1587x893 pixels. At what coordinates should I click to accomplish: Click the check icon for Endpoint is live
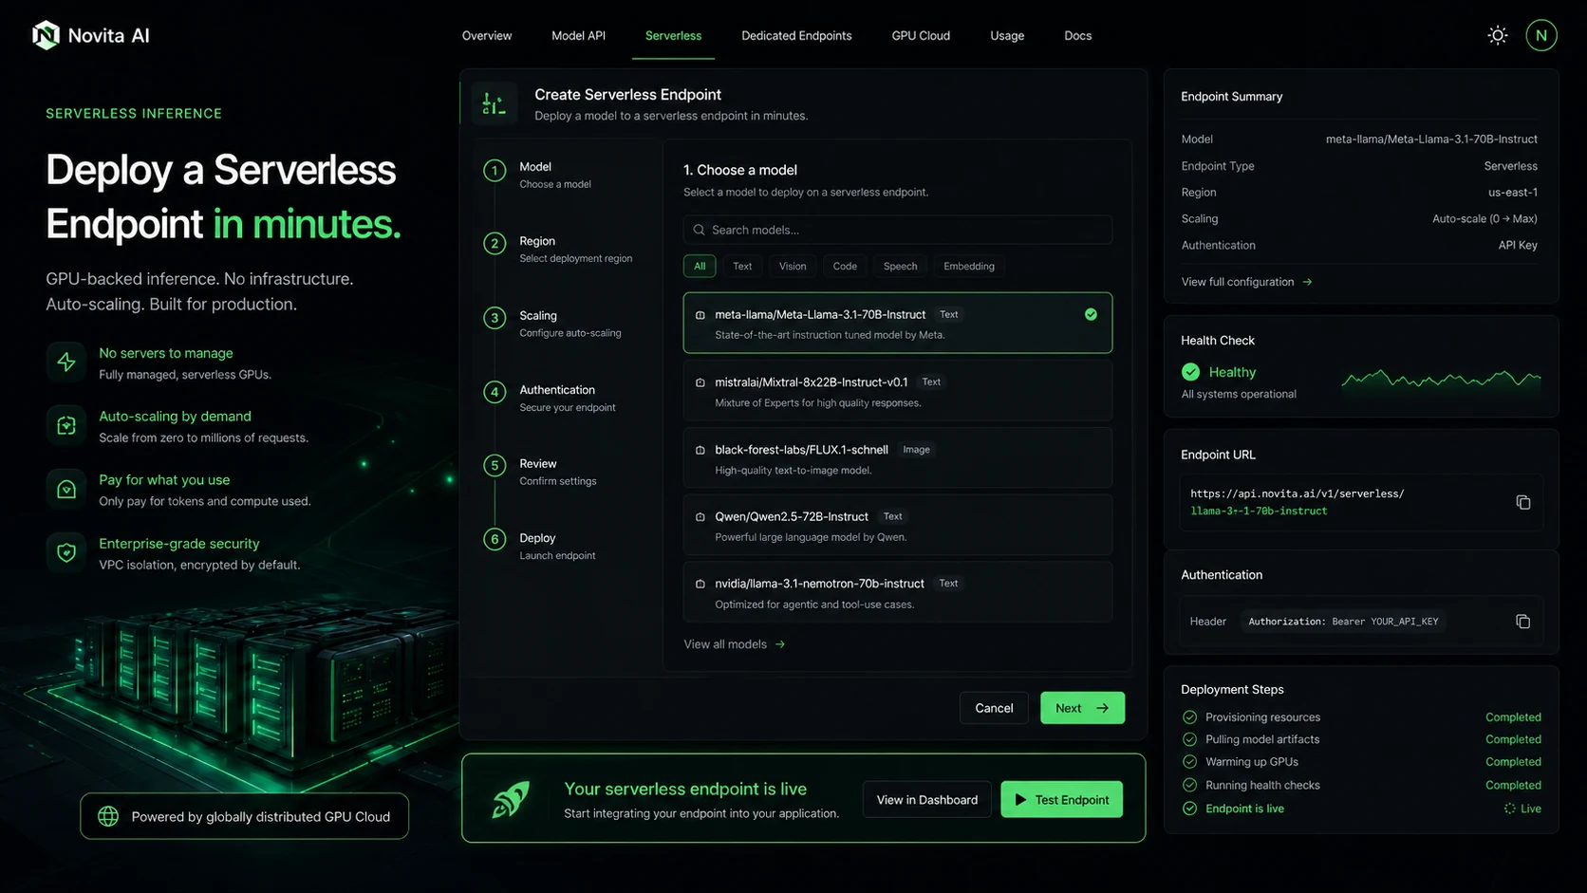[x=1189, y=809]
